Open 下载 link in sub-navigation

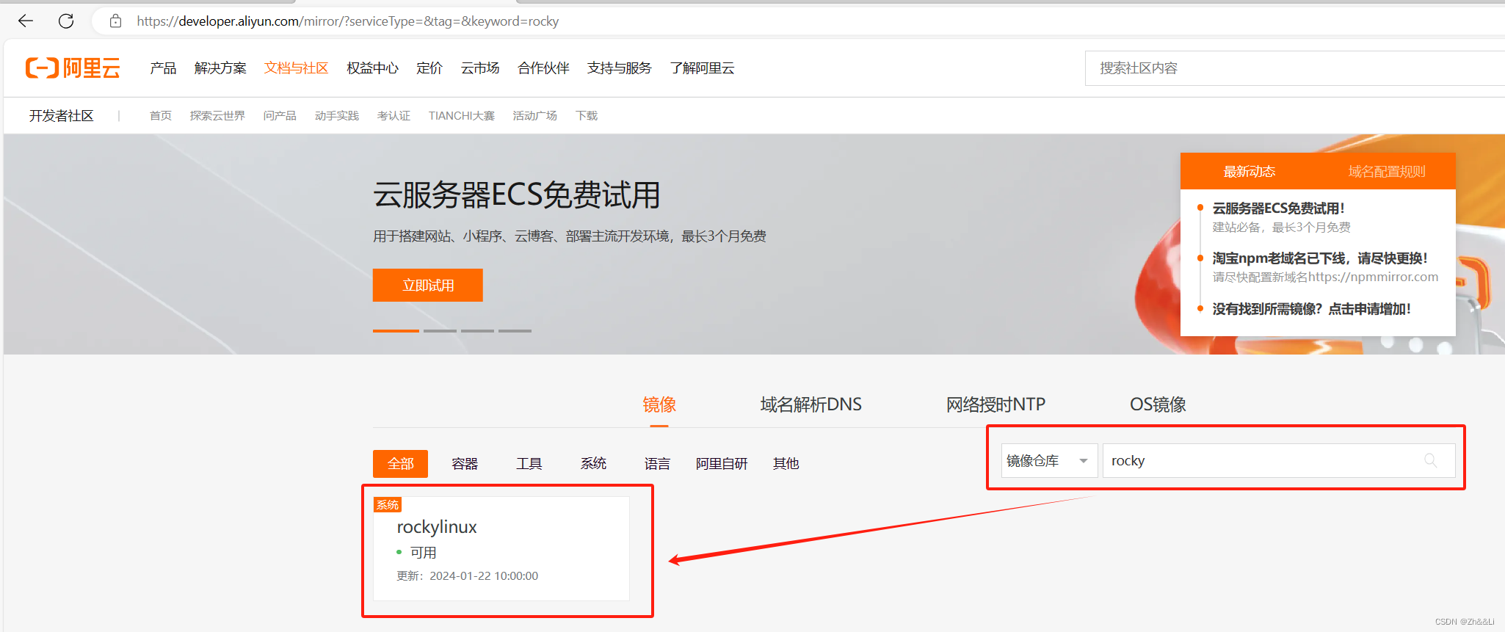pyautogui.click(x=587, y=116)
